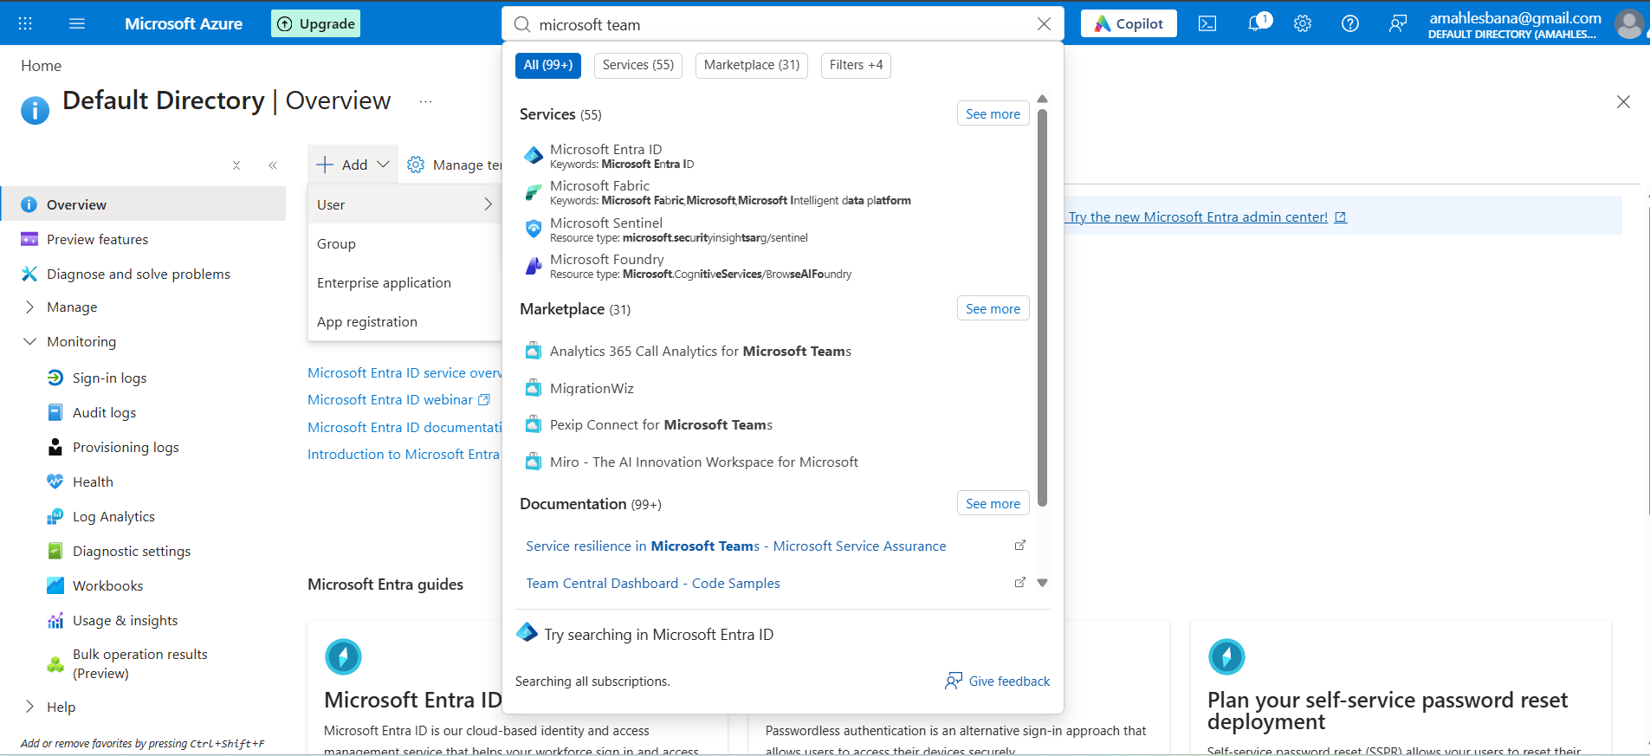Collapse the sidebar with double chevron
Screen dimensions: 1650x756
(x=273, y=165)
